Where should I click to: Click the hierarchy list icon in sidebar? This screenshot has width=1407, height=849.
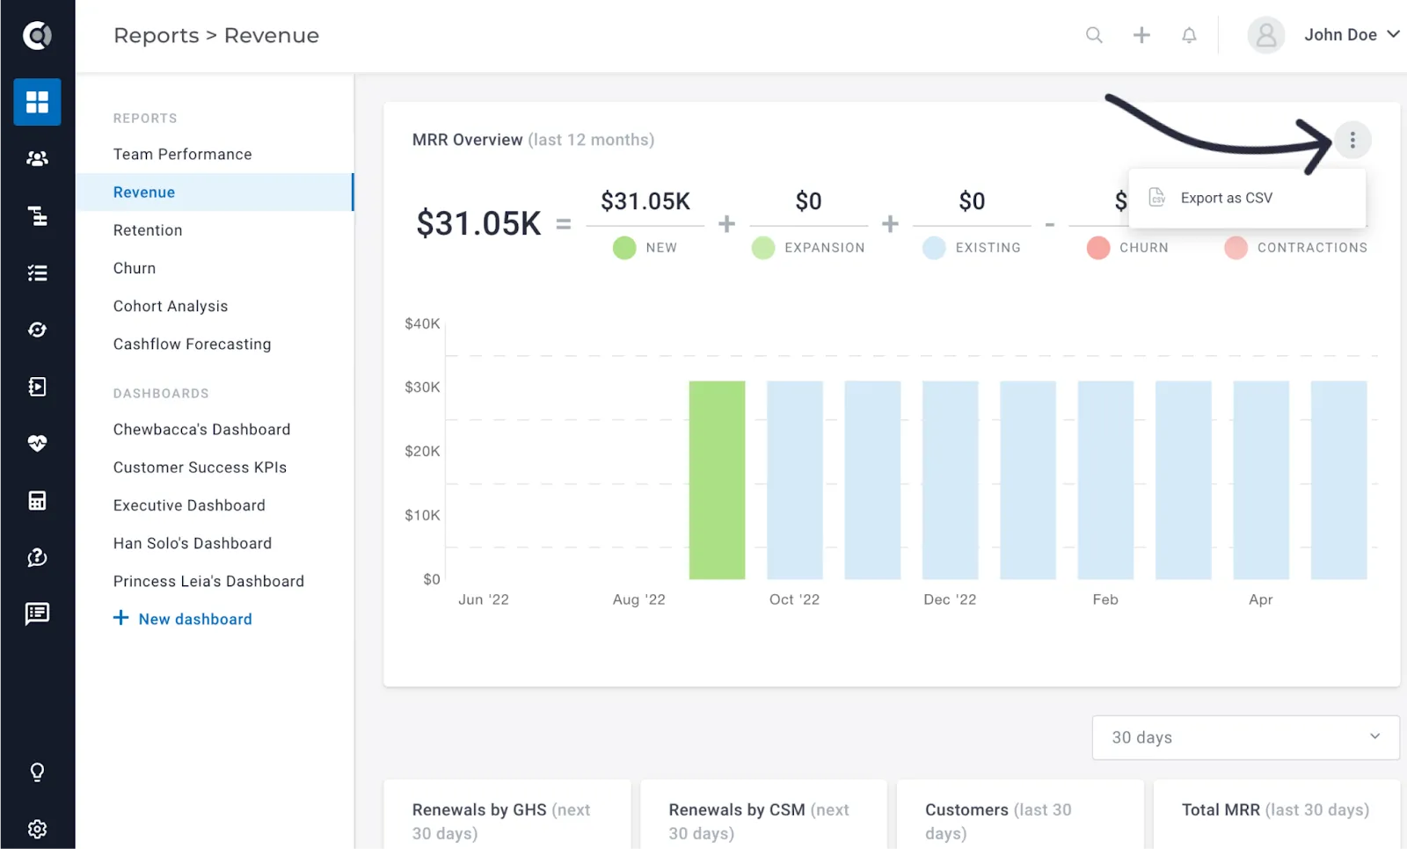click(x=37, y=215)
